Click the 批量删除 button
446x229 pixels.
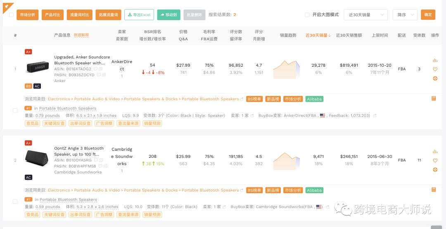[194, 15]
